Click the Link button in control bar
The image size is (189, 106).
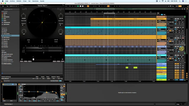pos(3,6)
